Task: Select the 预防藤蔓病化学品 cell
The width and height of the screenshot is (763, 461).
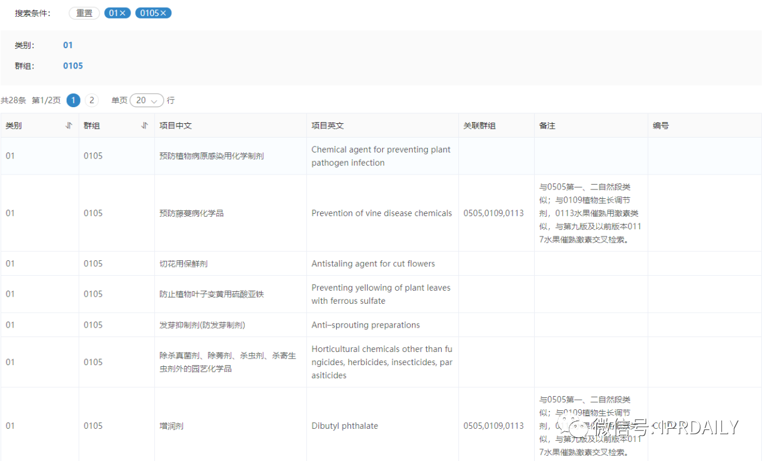Action: 230,213
